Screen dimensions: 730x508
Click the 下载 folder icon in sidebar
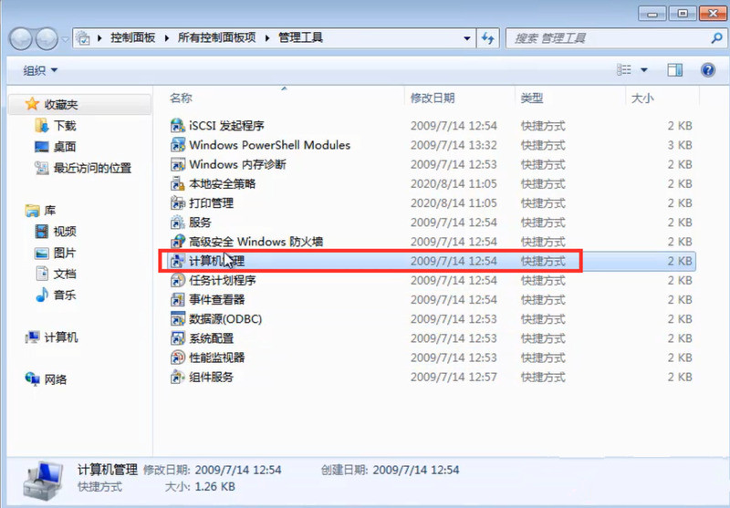coord(42,126)
